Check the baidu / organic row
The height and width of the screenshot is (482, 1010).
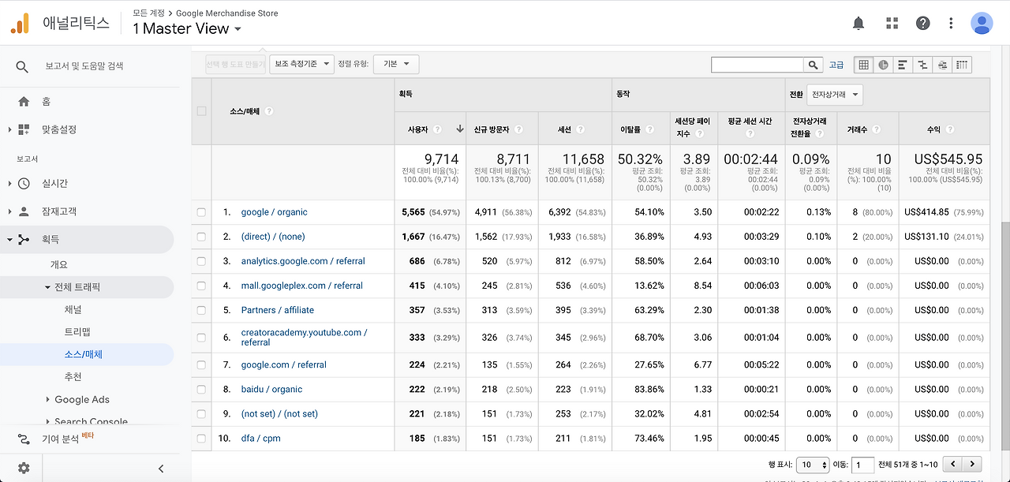(201, 390)
